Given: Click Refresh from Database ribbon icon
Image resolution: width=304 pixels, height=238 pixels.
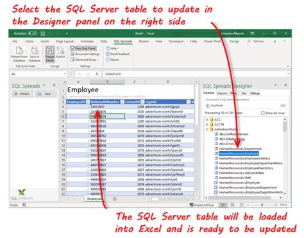Looking at the screenshot, I should (19, 54).
